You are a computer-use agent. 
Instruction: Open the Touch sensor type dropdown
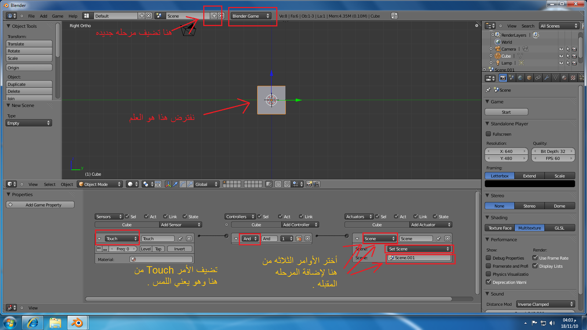click(121, 239)
